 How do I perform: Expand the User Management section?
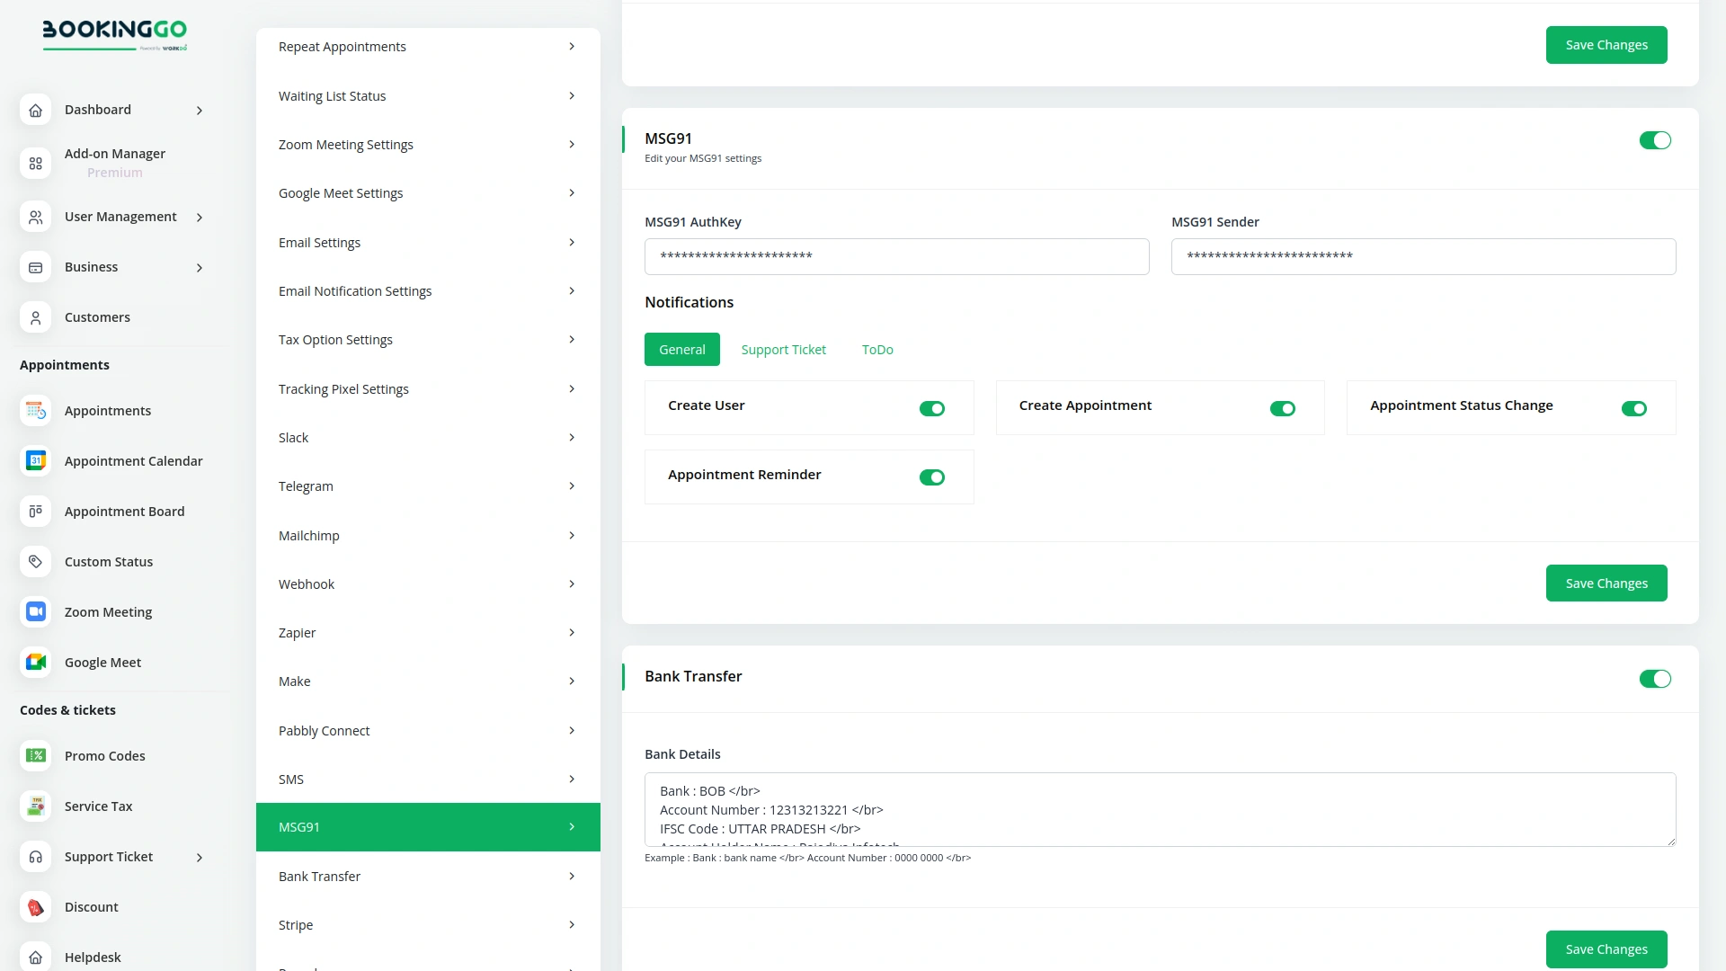200,217
